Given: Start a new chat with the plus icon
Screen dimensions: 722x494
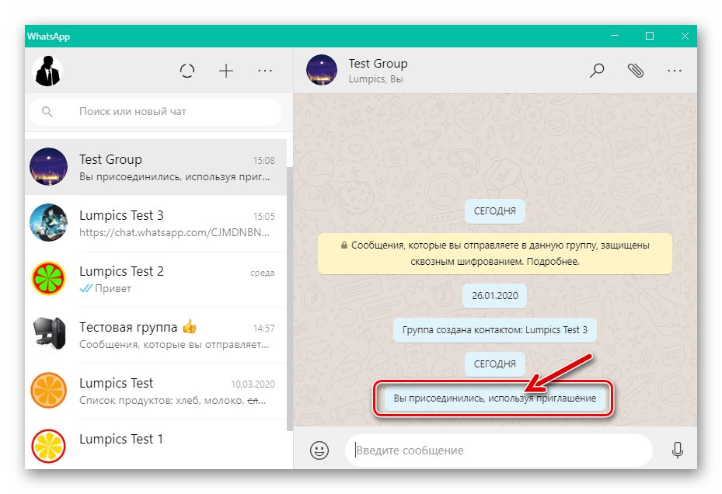Looking at the screenshot, I should (x=226, y=71).
